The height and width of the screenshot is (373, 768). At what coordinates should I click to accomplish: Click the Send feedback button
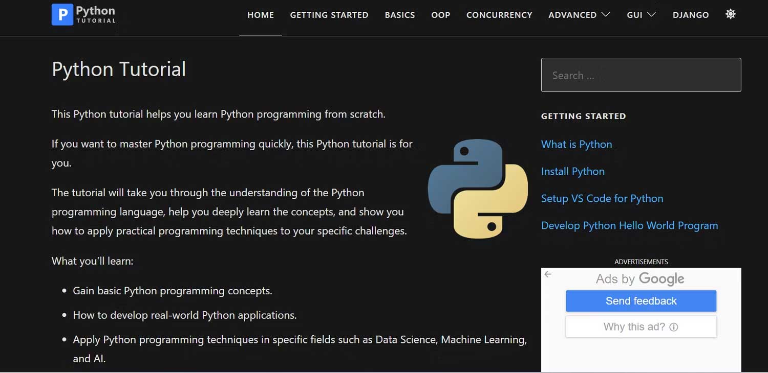[641, 301]
